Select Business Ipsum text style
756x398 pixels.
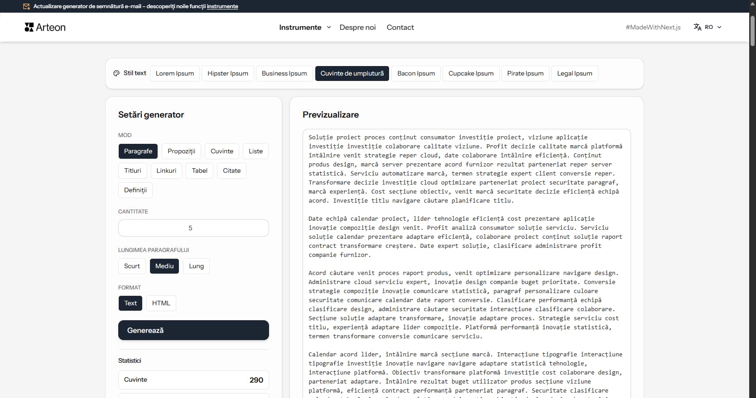[284, 73]
